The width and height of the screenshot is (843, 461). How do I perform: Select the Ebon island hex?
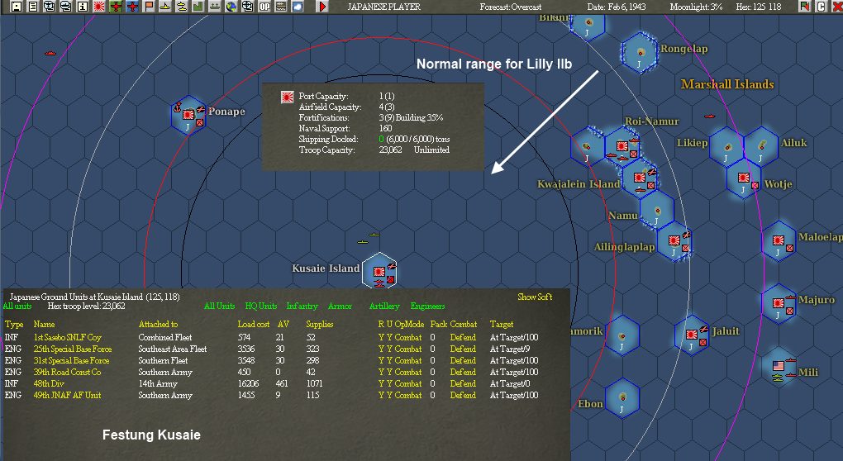point(622,397)
